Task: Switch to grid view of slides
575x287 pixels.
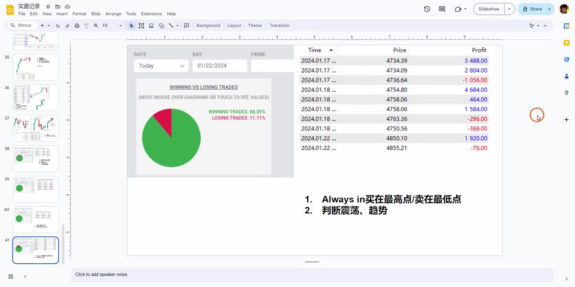Action: pyautogui.click(x=11, y=277)
